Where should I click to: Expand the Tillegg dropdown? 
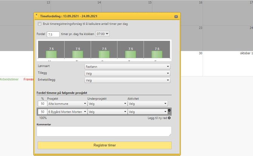pyautogui.click(x=127, y=73)
